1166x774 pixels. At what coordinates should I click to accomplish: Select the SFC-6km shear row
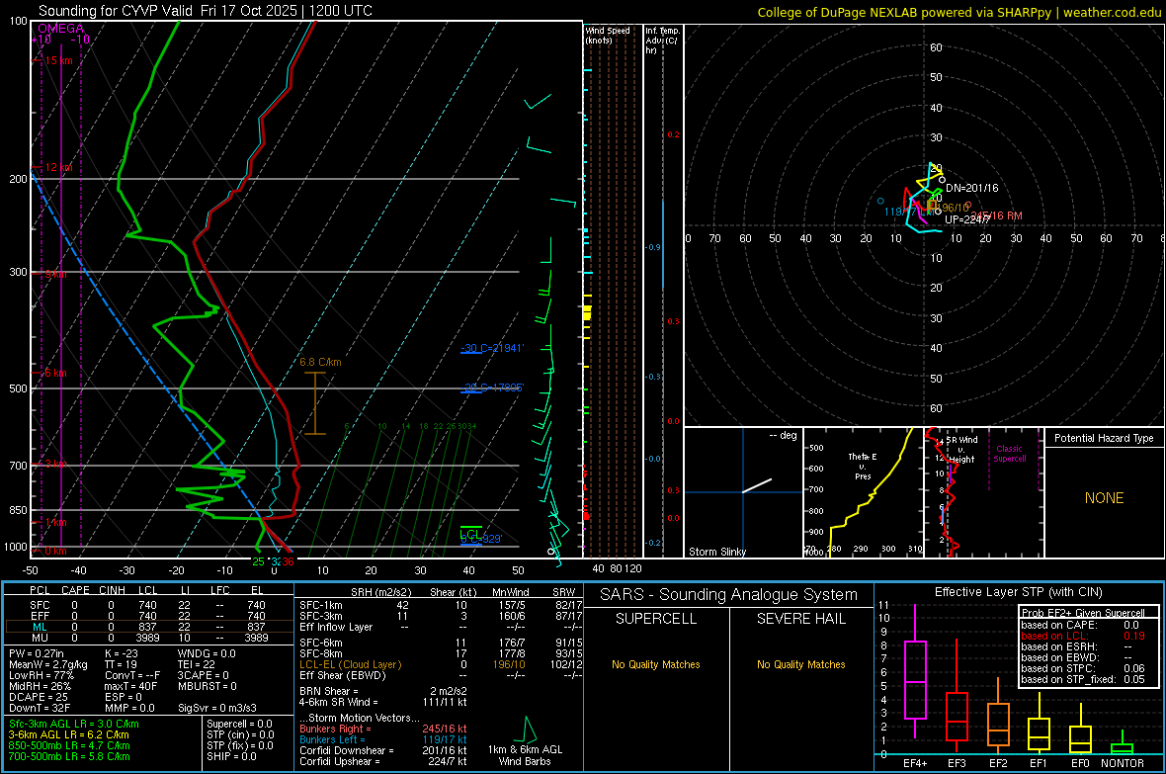(x=441, y=643)
